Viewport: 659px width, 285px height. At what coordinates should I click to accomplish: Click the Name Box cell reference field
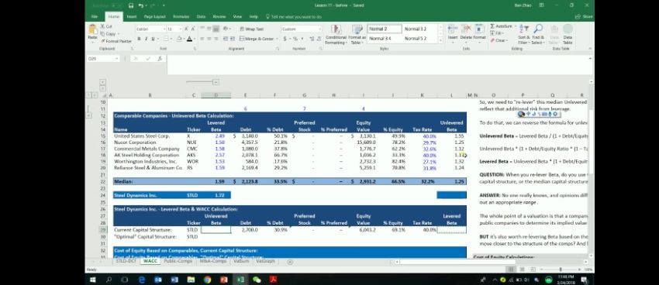[102, 59]
